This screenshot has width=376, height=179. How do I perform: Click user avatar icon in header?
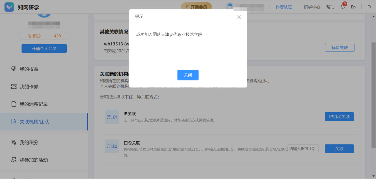(230, 7)
